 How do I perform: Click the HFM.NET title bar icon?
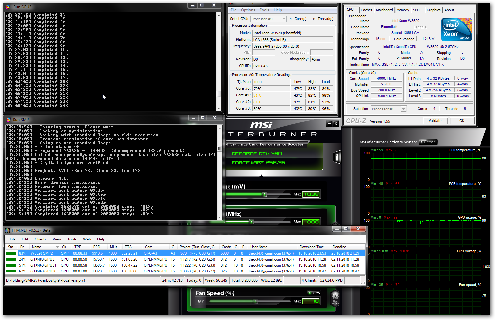pos(7,230)
